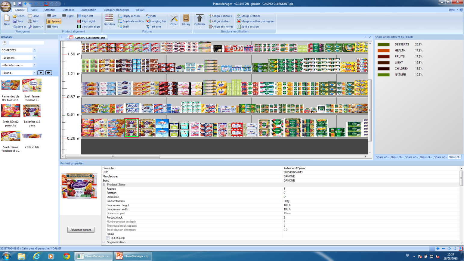The image size is (464, 261).
Task: Select Merge another planogram
Action: pos(255,21)
